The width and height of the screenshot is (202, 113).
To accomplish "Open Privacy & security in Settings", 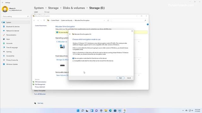I will (x=16, y=60).
